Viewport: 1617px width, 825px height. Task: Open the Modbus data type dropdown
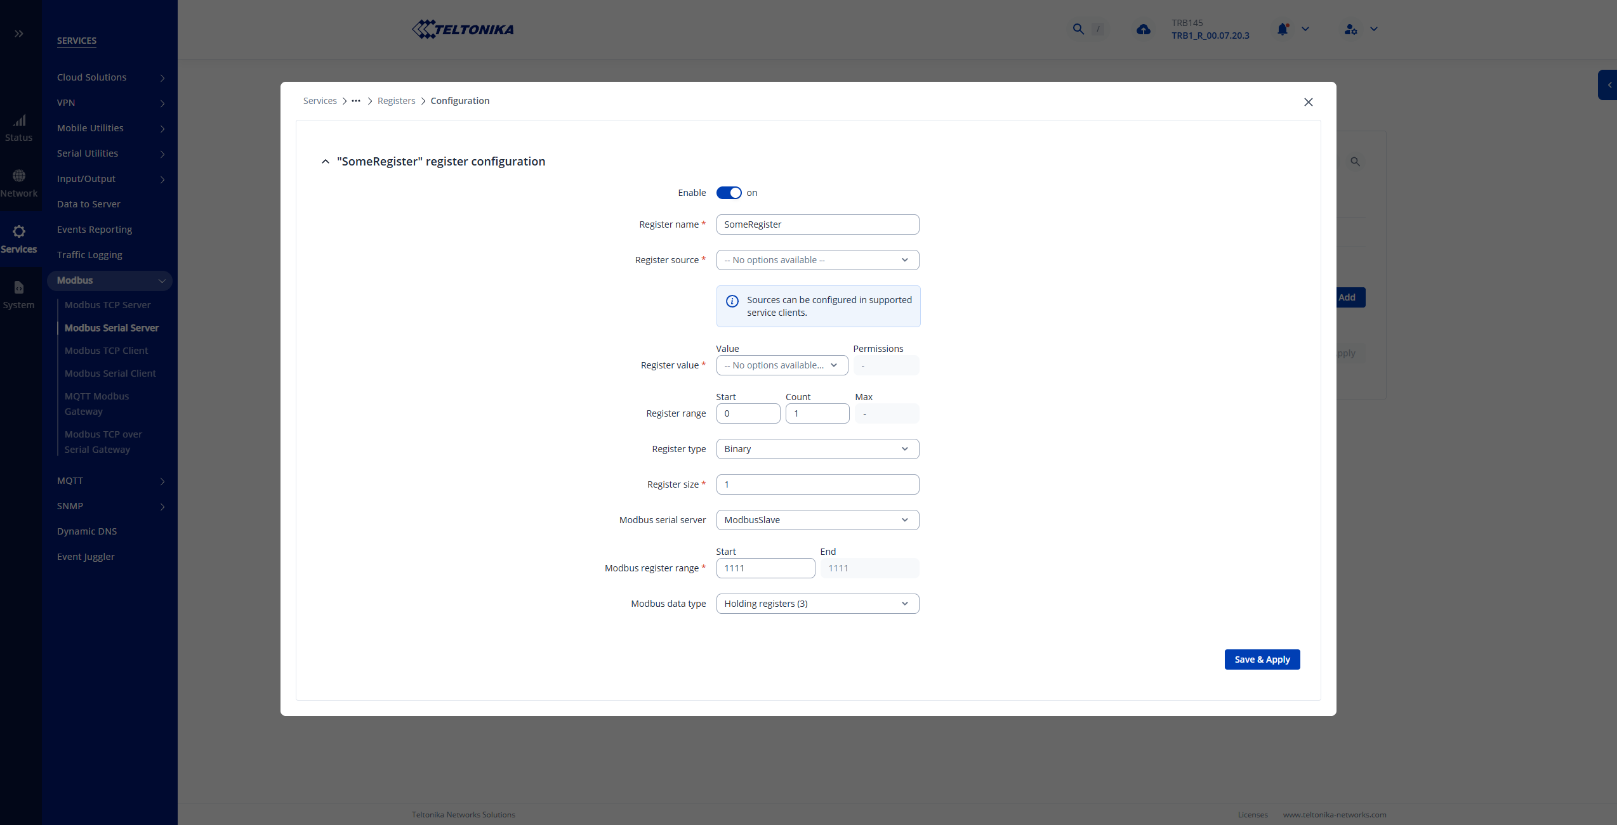(x=817, y=604)
